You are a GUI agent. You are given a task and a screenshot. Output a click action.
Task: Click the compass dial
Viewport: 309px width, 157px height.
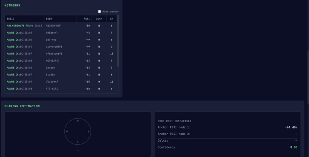(78, 131)
